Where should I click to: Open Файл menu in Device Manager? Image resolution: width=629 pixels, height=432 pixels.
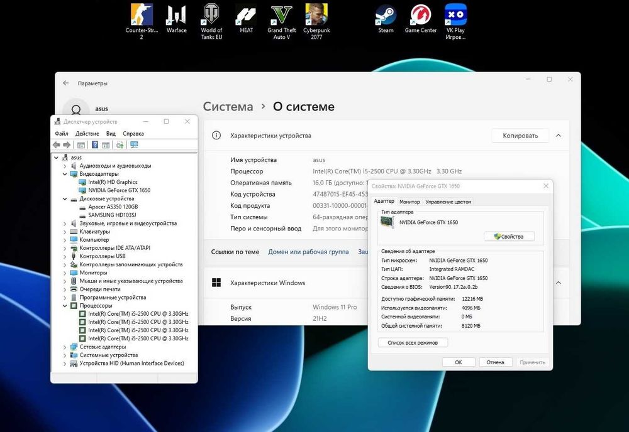click(62, 134)
